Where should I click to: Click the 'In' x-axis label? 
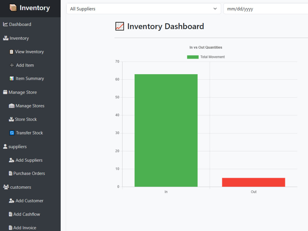[166, 192]
